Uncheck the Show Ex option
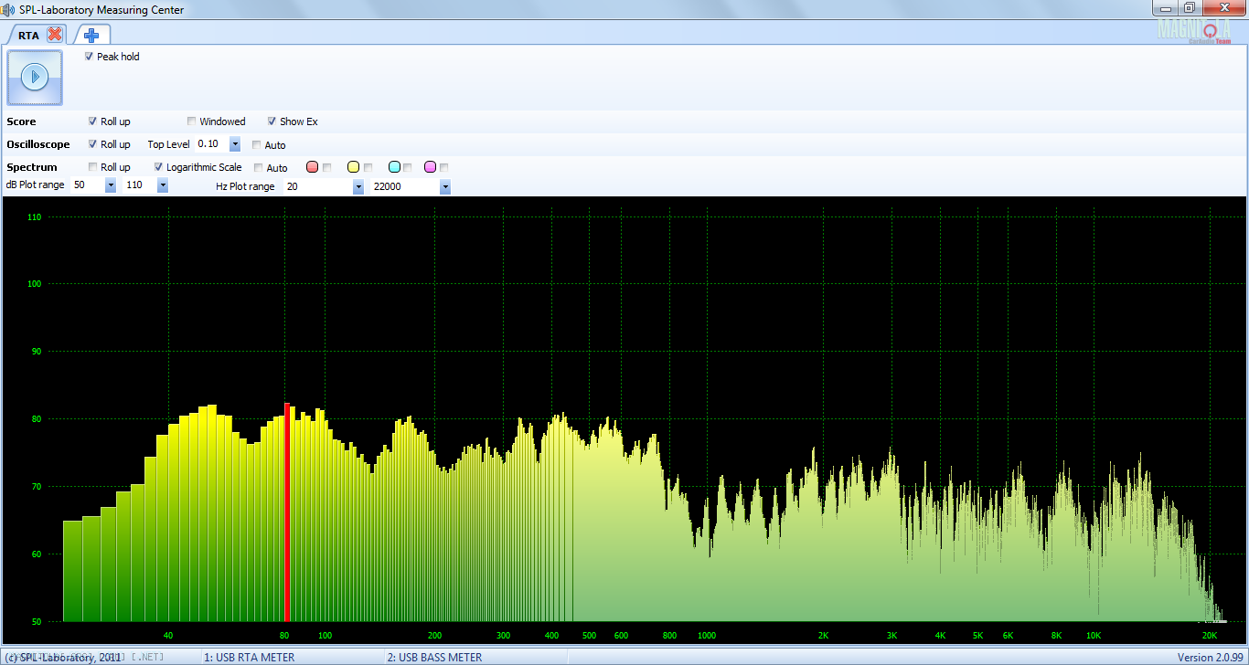1249x665 pixels. click(272, 121)
